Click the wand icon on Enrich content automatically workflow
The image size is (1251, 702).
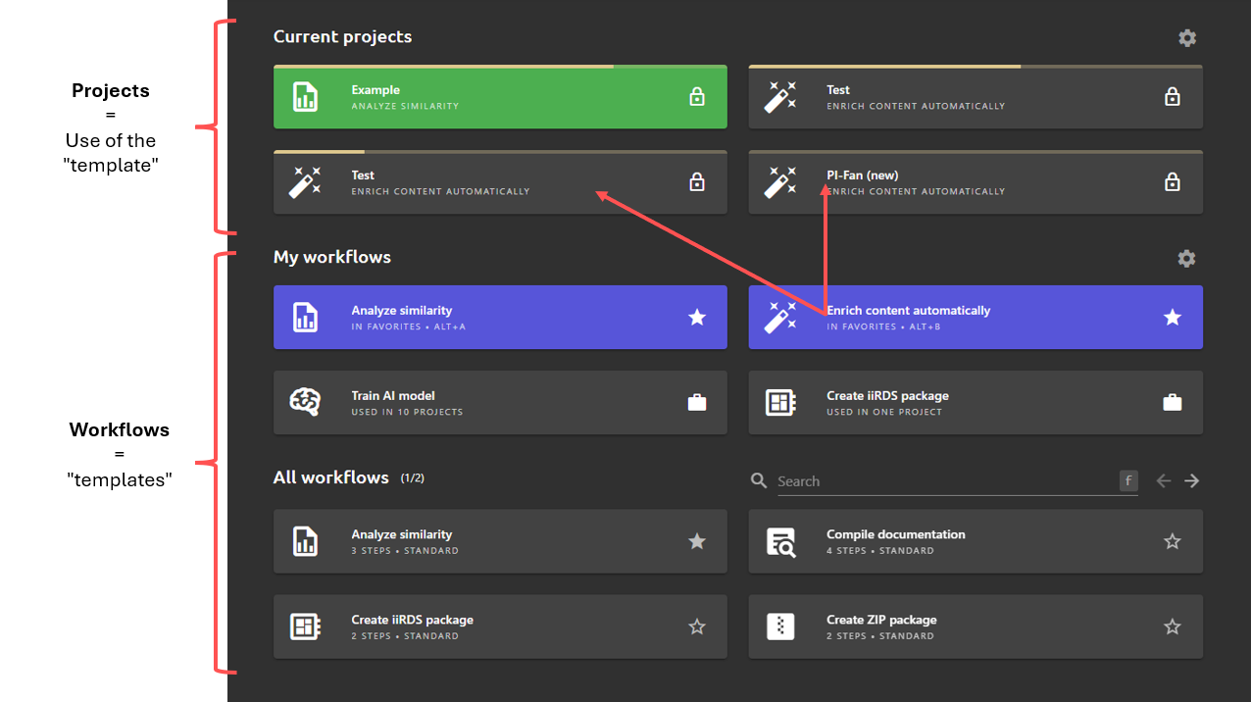point(780,318)
